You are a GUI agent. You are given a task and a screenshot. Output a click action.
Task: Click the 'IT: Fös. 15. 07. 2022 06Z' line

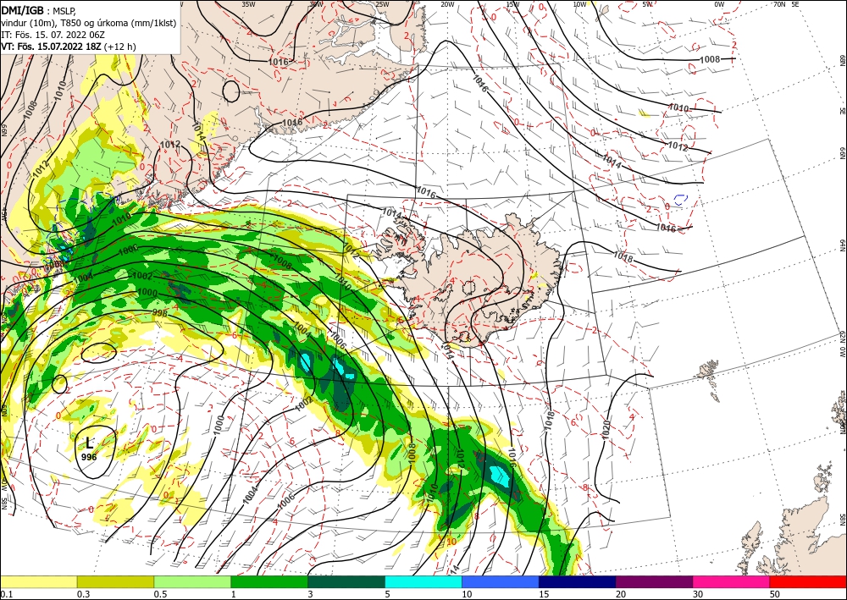pos(53,35)
